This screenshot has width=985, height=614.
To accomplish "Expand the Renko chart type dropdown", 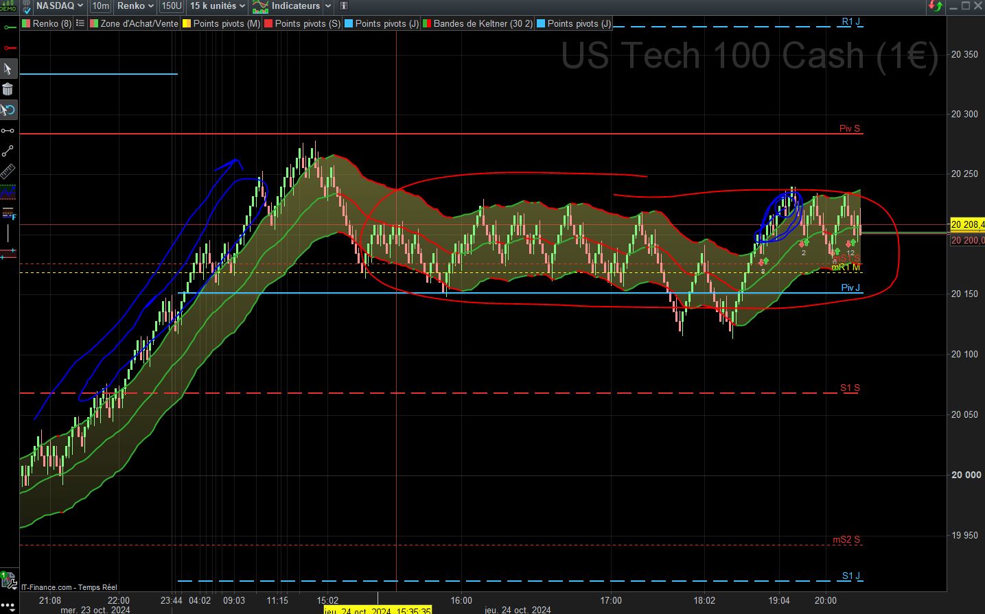I will click(x=135, y=6).
